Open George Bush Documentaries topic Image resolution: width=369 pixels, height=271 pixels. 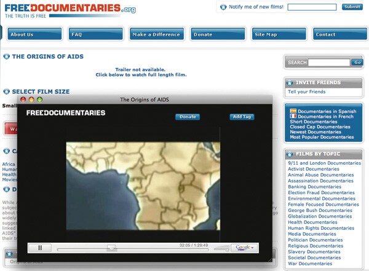tap(320, 210)
